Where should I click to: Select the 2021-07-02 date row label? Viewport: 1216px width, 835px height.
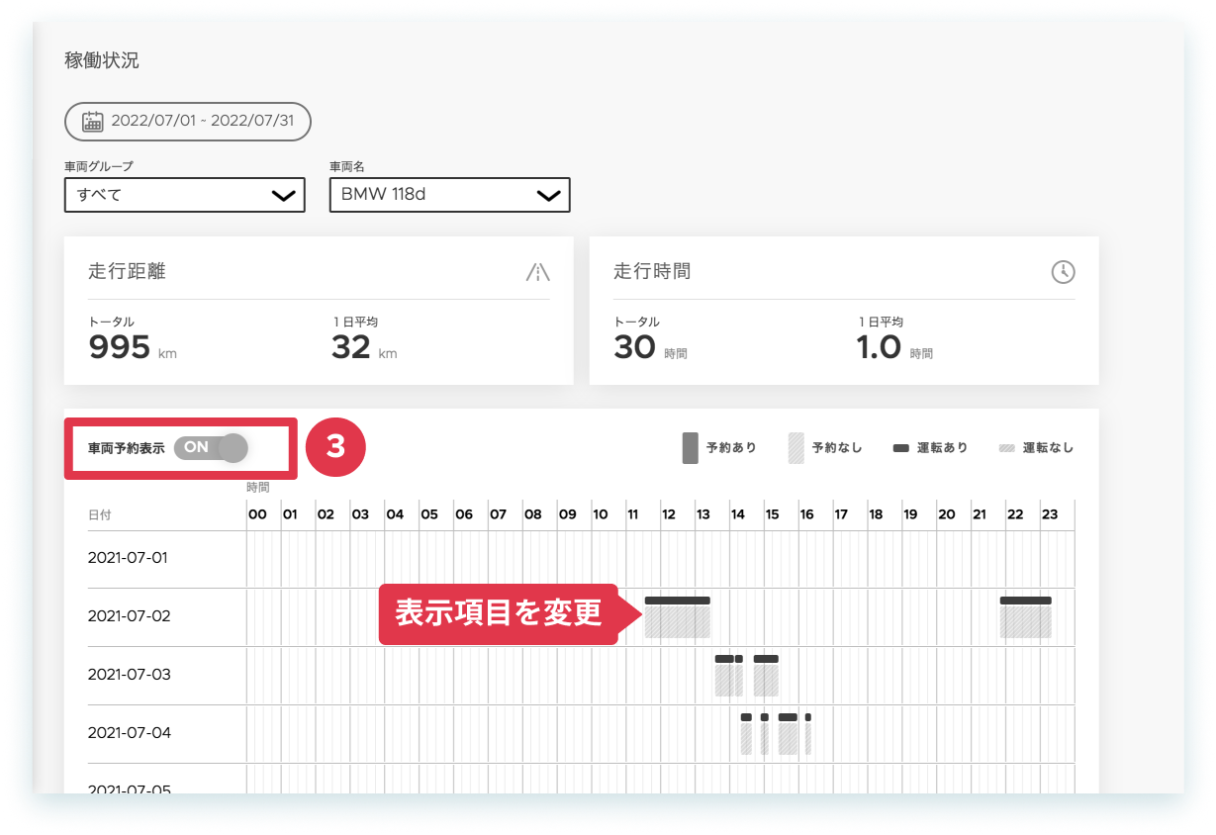[x=129, y=616]
